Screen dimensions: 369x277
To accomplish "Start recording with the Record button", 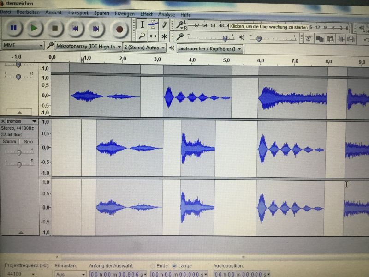I will (119, 29).
